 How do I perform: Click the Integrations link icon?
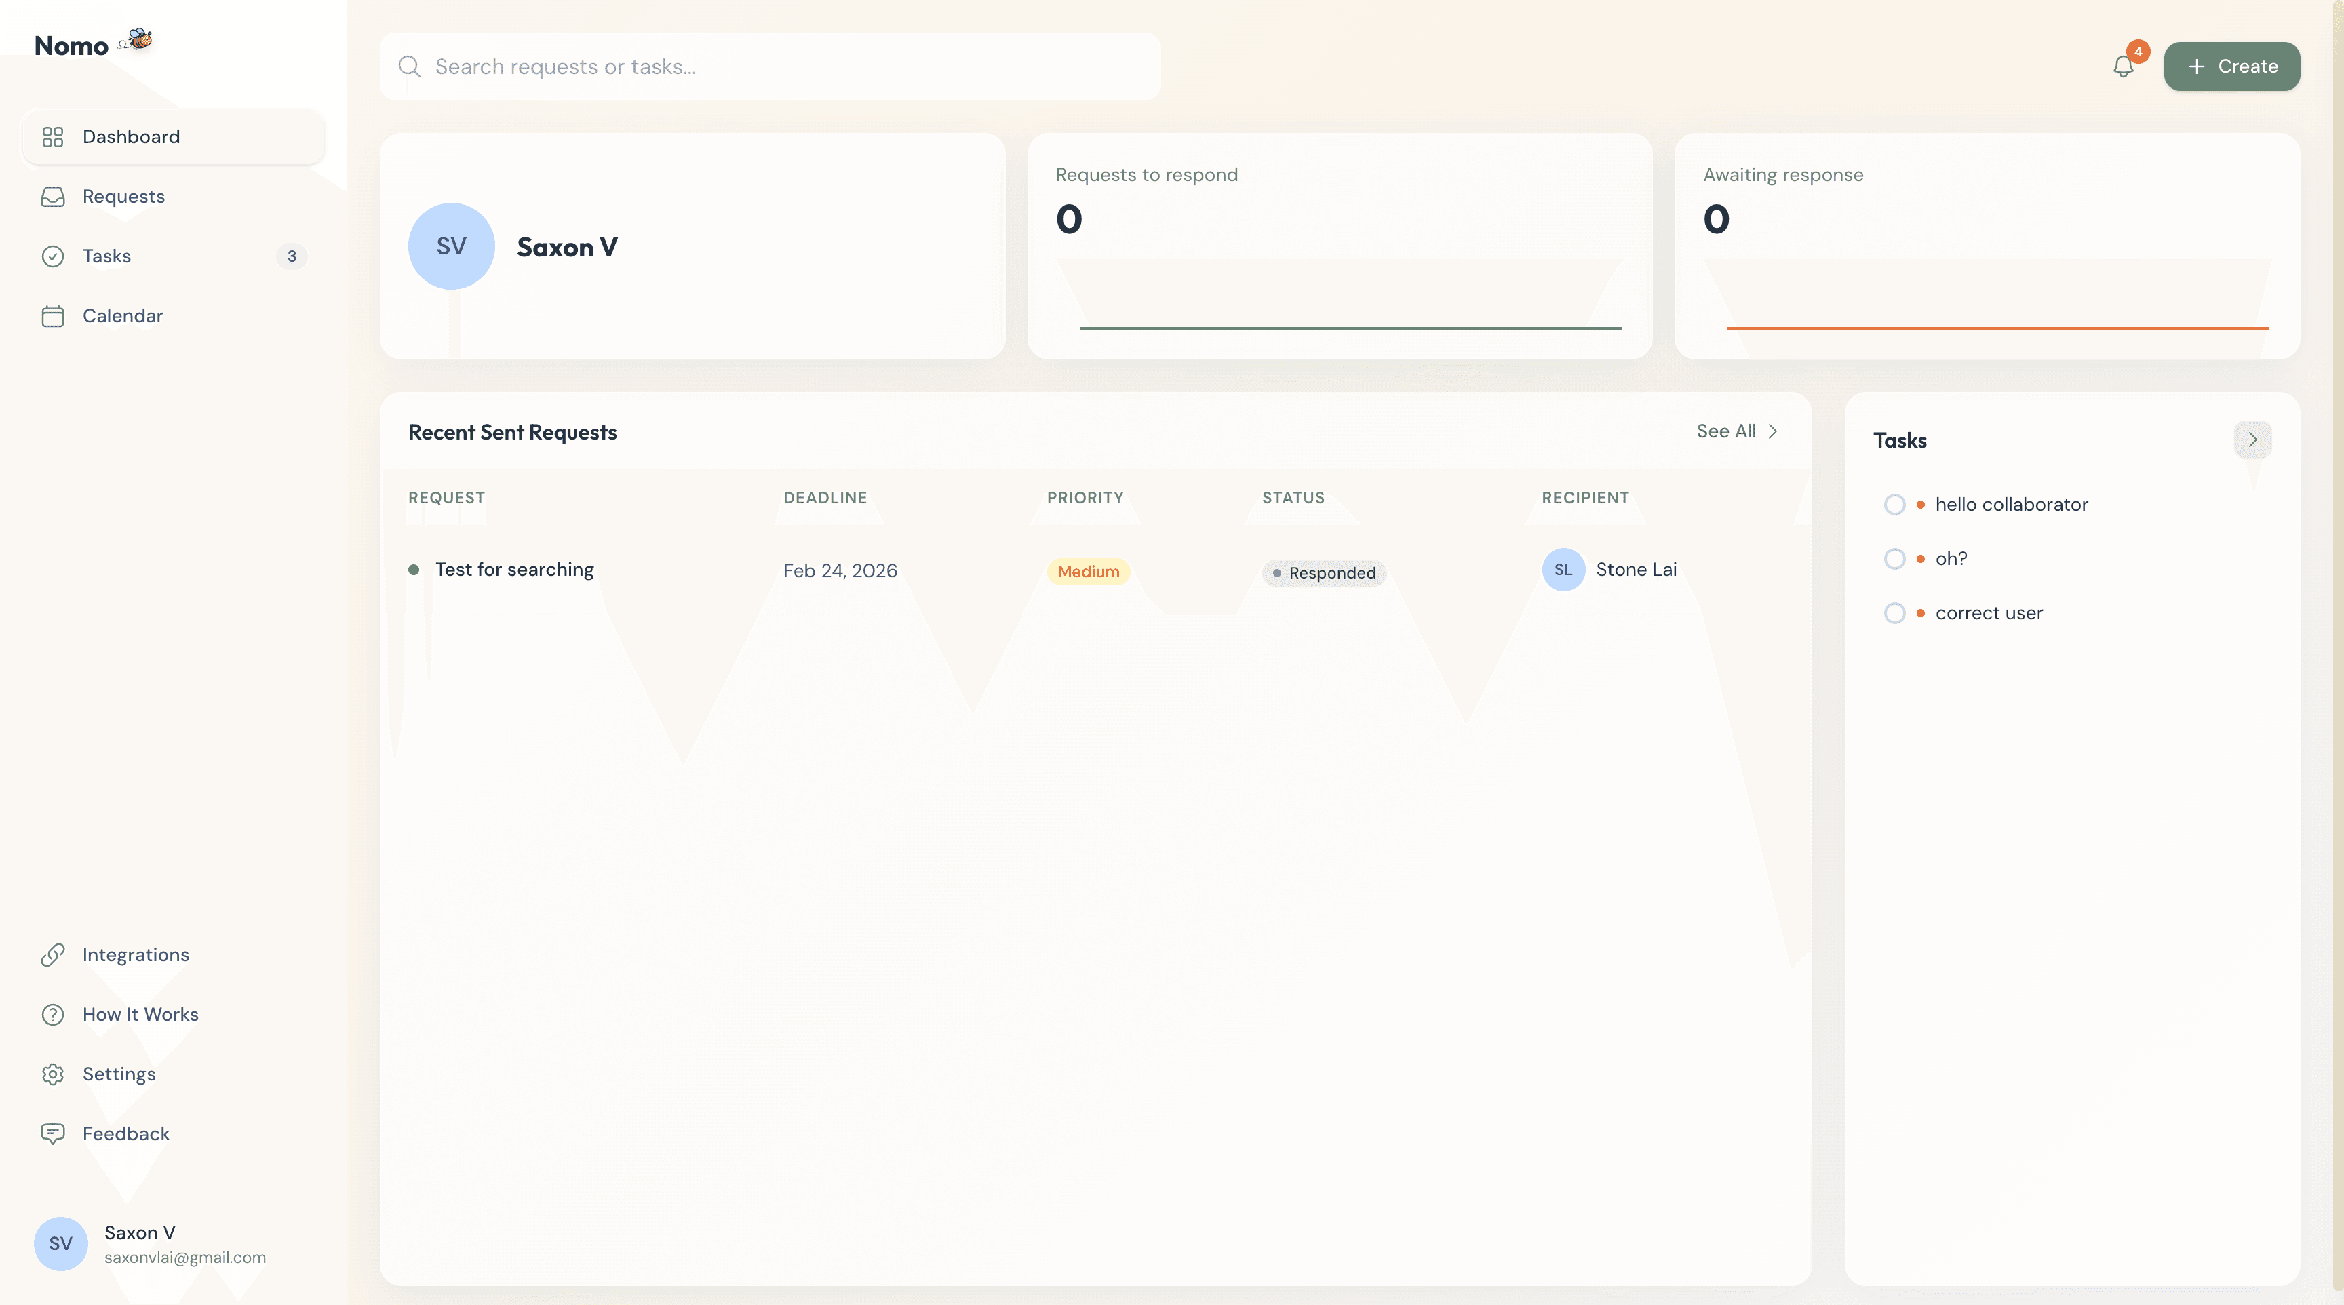click(x=53, y=954)
